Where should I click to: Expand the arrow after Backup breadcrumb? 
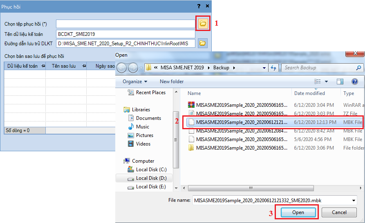coord(234,68)
